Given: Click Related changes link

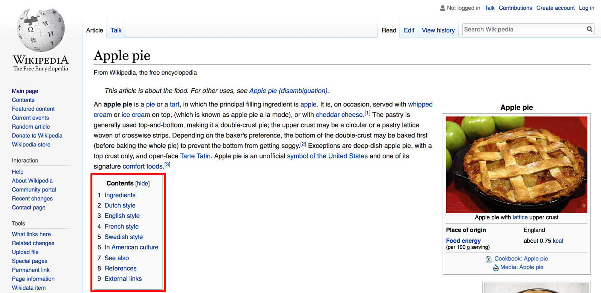Looking at the screenshot, I should point(33,243).
